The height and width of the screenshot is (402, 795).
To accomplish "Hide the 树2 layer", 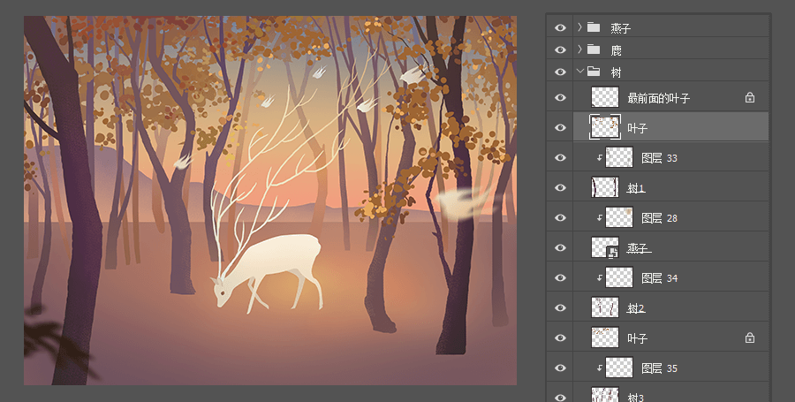I will [560, 307].
